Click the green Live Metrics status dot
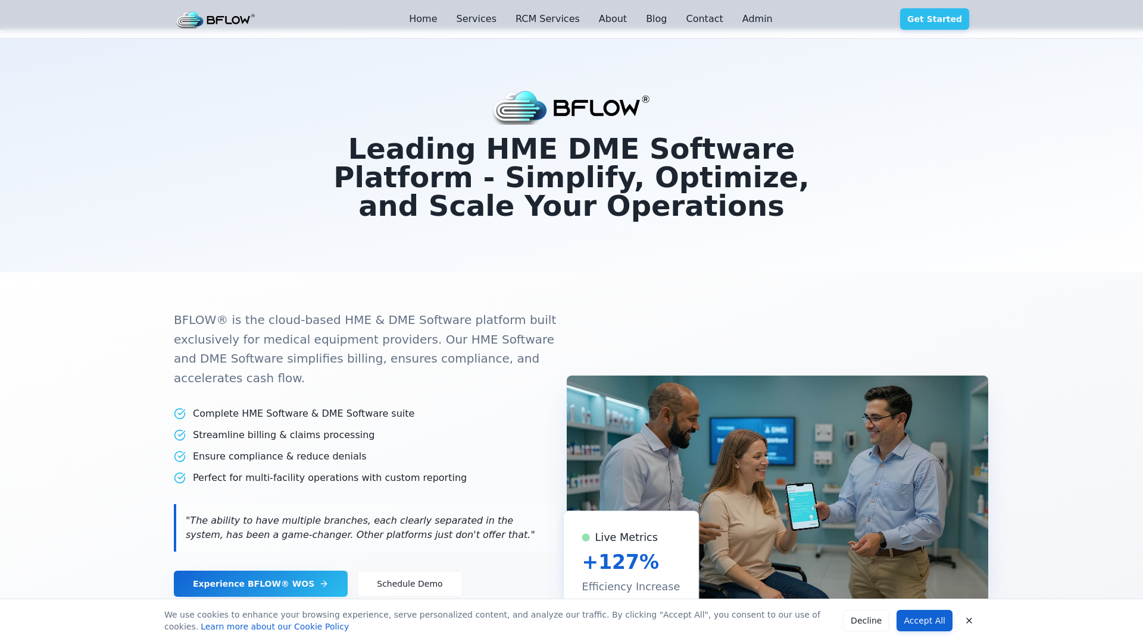1143x642 pixels. click(587, 537)
